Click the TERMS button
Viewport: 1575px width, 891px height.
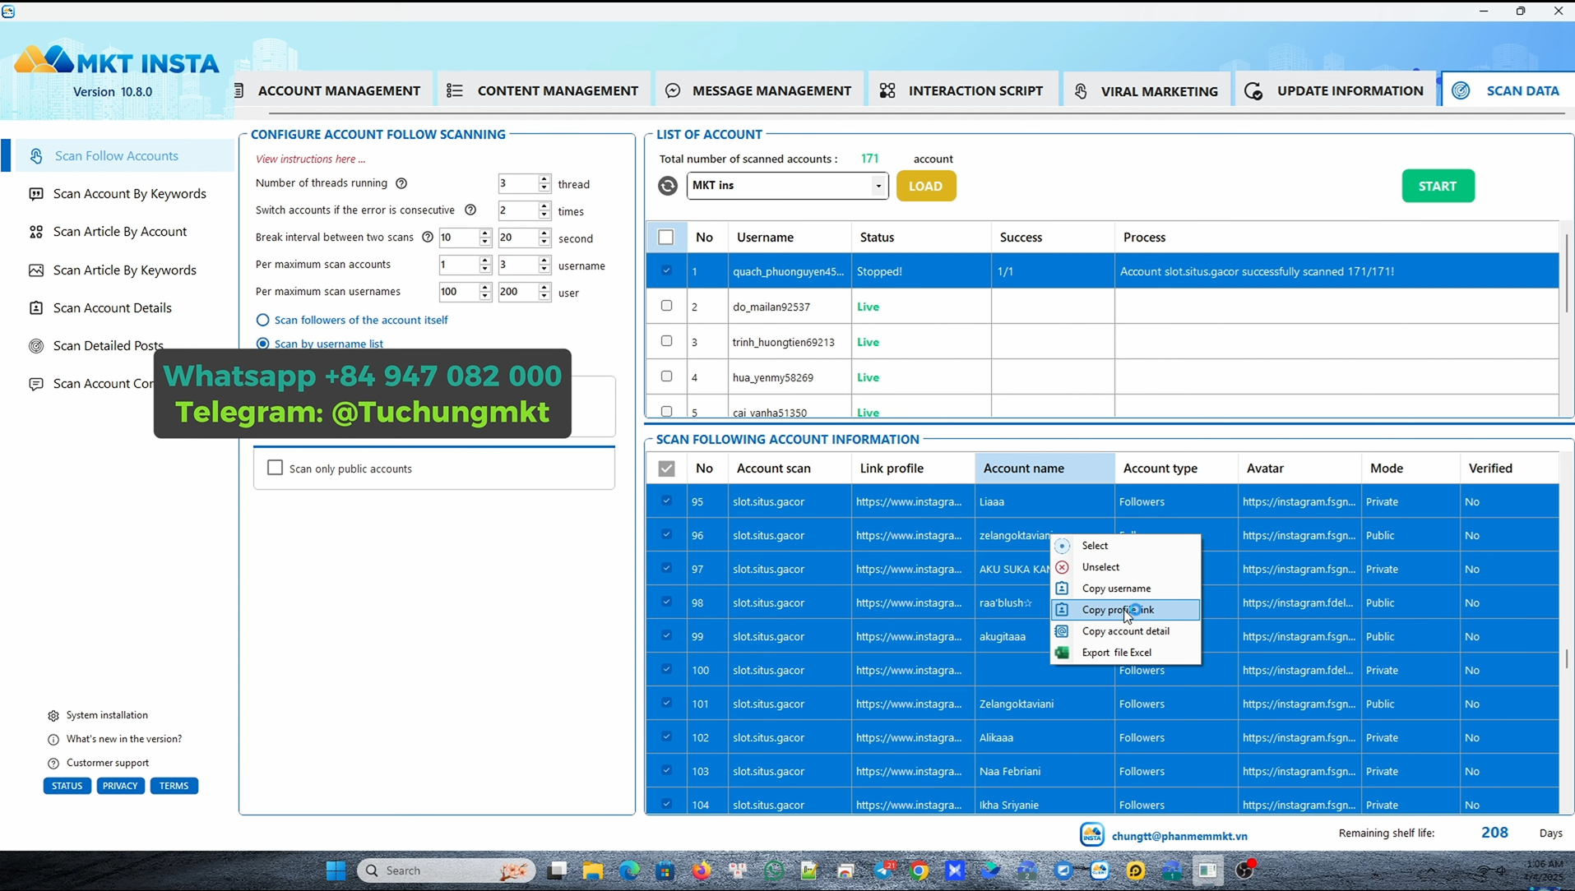[174, 786]
